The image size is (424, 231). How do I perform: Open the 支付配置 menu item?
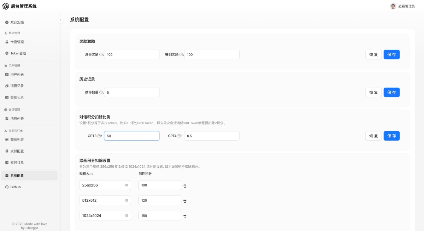pos(17,151)
